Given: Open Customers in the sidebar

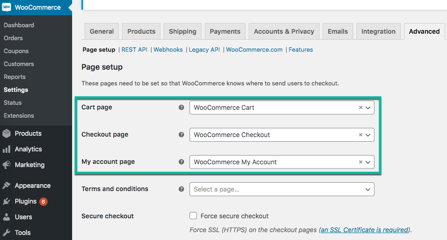Looking at the screenshot, I should (19, 64).
